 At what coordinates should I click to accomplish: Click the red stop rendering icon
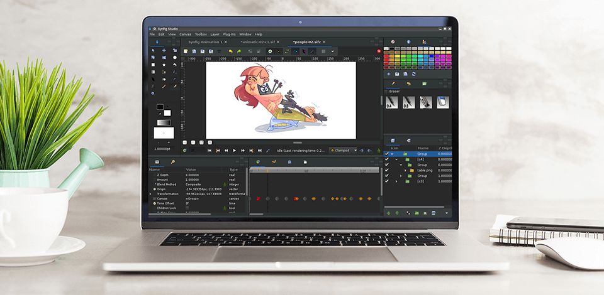(x=379, y=51)
